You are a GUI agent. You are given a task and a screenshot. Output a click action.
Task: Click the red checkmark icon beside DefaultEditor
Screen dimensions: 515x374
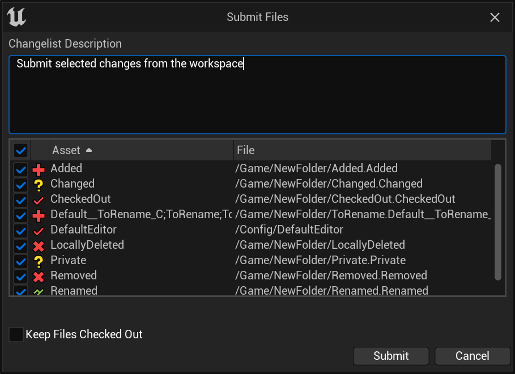[39, 231]
